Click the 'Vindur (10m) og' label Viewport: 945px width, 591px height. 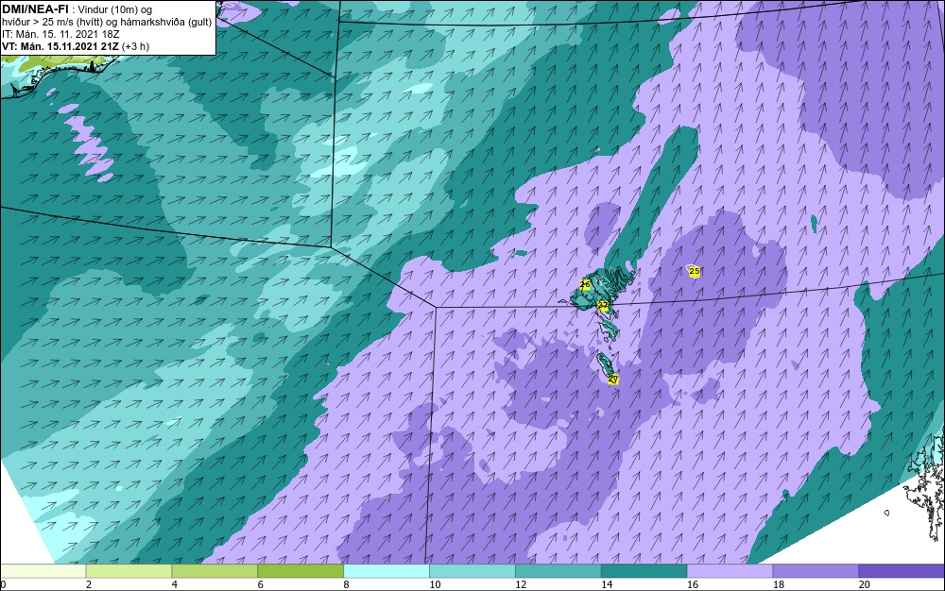(115, 9)
